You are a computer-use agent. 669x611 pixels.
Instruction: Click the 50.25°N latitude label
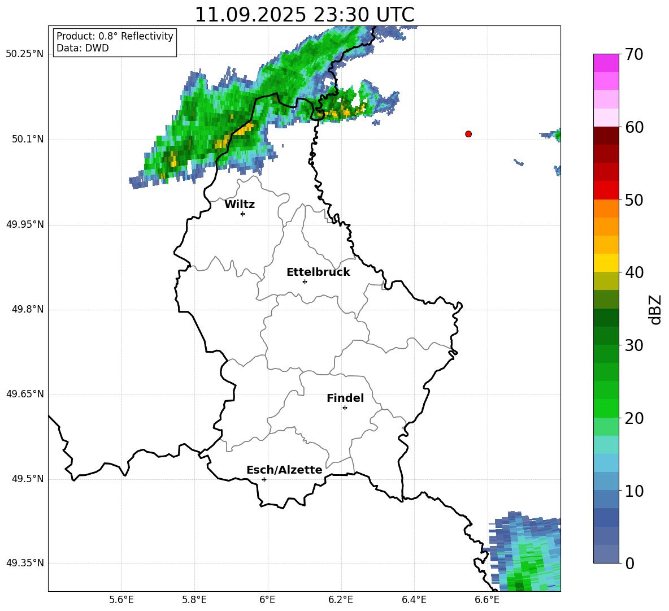(25, 54)
